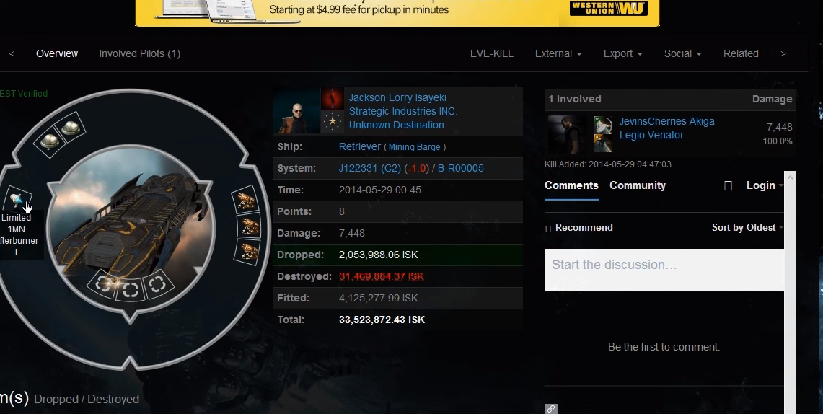
Task: Open the Retriever ship link
Action: point(359,147)
